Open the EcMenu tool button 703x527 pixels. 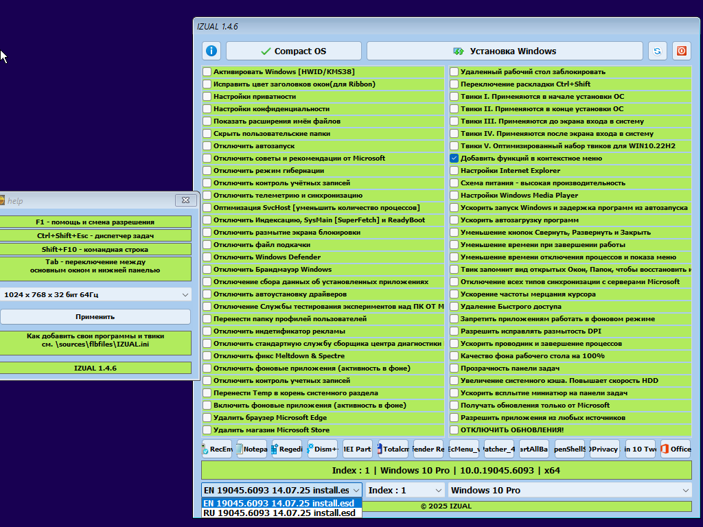[x=464, y=449]
